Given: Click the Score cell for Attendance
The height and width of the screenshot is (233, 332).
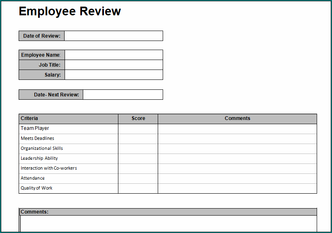Looking at the screenshot, I should tap(138, 179).
